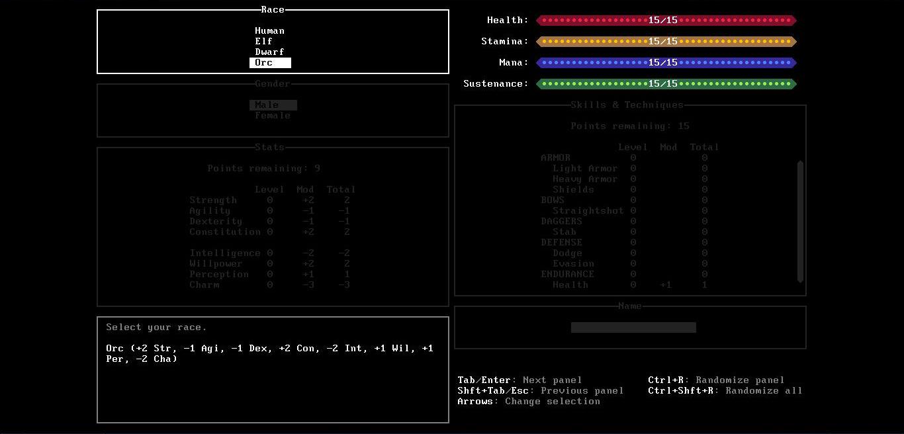Image resolution: width=904 pixels, height=434 pixels.
Task: Click the Name input field
Action: pos(633,327)
